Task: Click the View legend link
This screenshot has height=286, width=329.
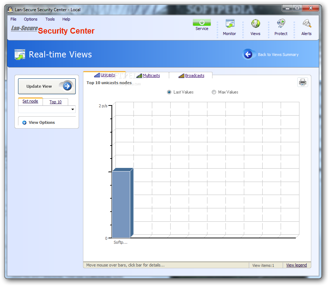Action: [x=297, y=265]
